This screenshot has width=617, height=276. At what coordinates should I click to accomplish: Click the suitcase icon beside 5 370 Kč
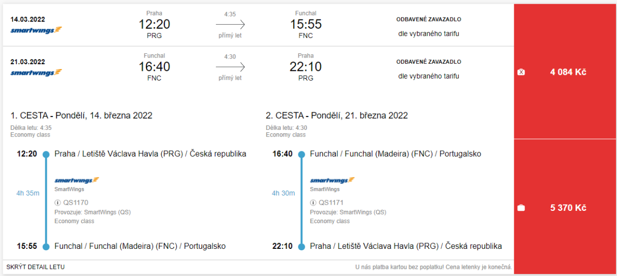[x=521, y=208]
